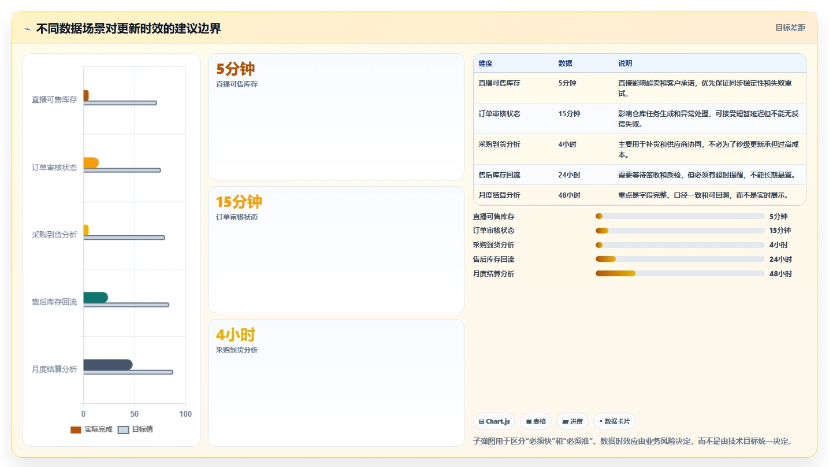Click the yellow 订单审核状态 actual chart bar

click(x=91, y=163)
